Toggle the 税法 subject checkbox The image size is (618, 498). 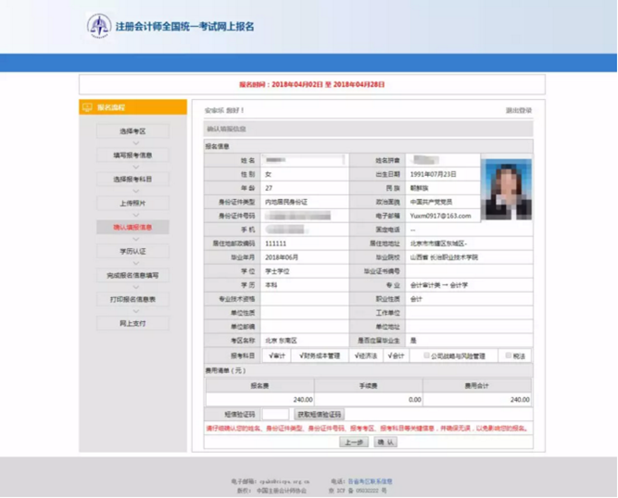tap(508, 355)
